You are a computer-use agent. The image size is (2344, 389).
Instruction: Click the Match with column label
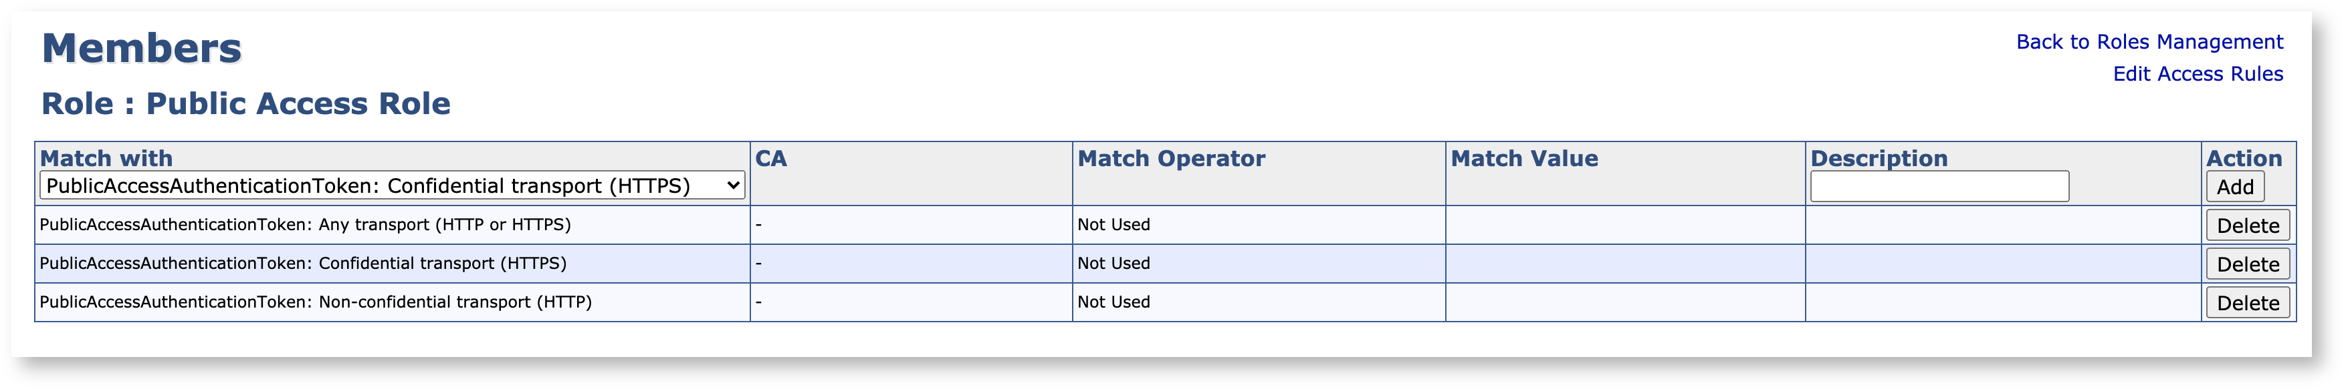coord(106,158)
